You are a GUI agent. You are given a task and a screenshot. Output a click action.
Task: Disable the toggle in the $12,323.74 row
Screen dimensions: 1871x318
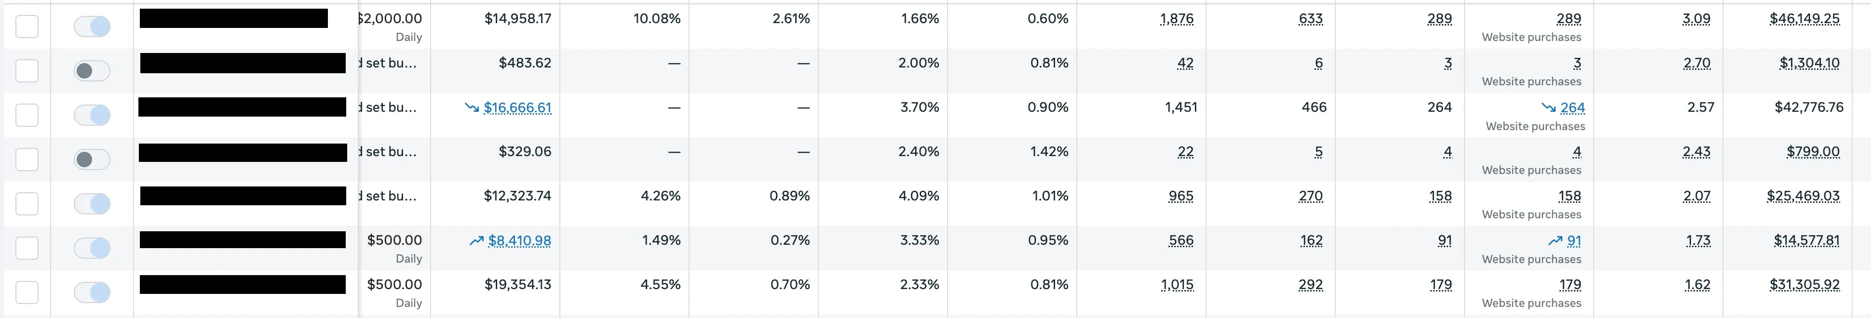(x=92, y=204)
